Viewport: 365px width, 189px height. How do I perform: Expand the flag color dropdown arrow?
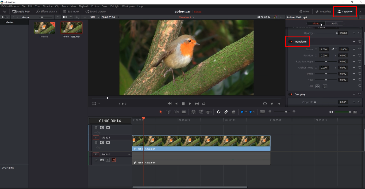246,112
